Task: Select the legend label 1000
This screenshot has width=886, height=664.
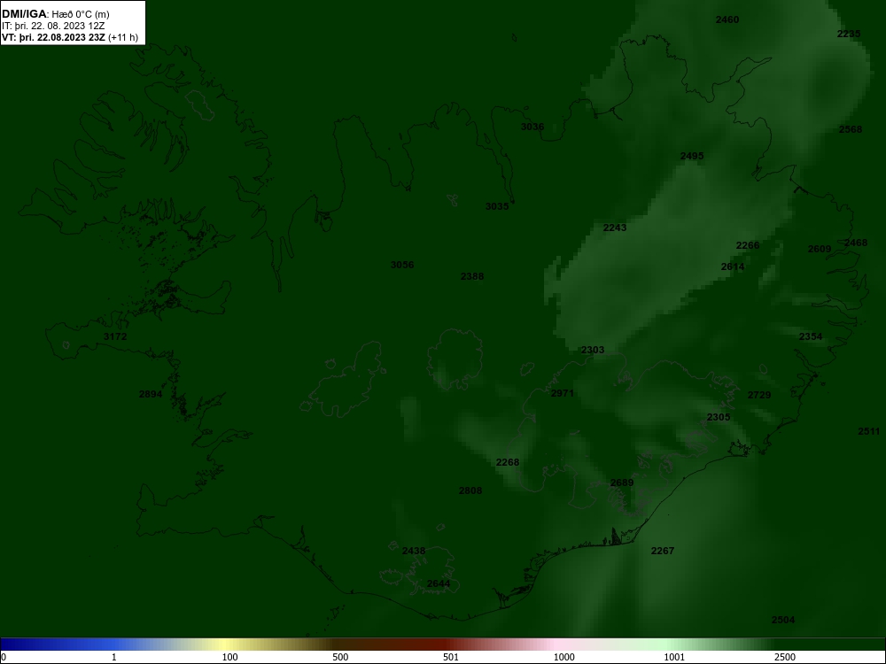Action: click(x=563, y=657)
